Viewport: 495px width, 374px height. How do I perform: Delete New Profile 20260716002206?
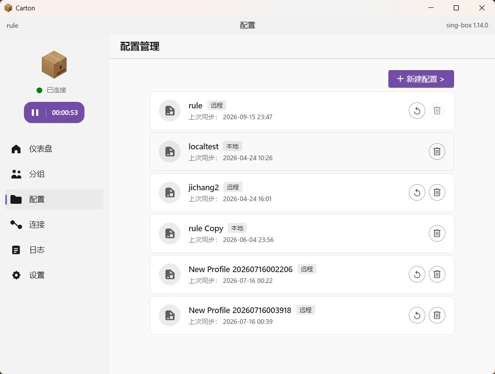[x=437, y=274]
